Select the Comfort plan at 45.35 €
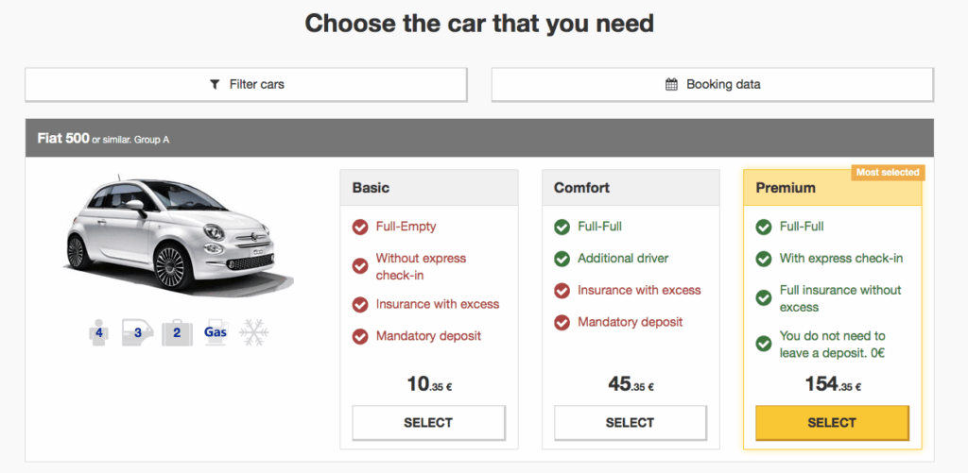The height and width of the screenshot is (473, 968). tap(630, 423)
